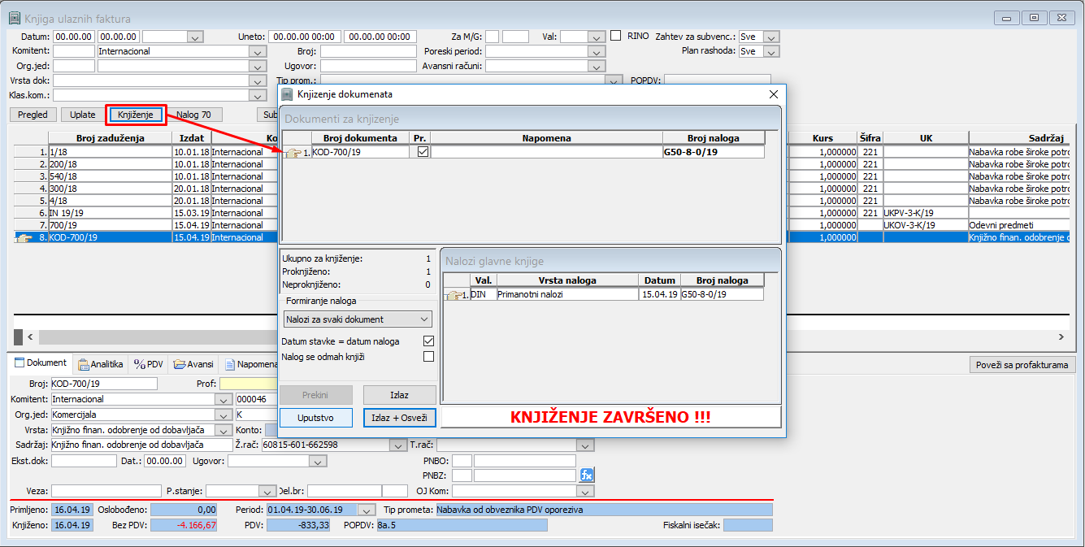The height and width of the screenshot is (547, 1085).
Task: Open the PDV tab with percent icon
Action: coord(149,364)
